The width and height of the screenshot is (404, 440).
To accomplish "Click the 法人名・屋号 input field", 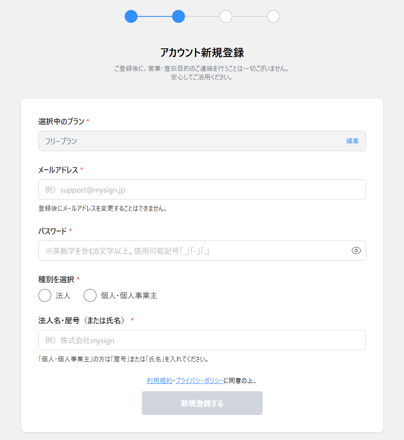I will point(202,340).
